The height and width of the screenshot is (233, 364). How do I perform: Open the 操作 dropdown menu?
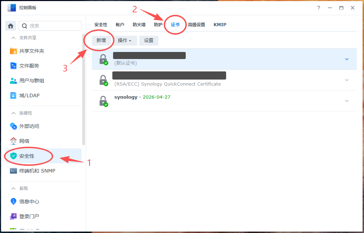pyautogui.click(x=124, y=40)
